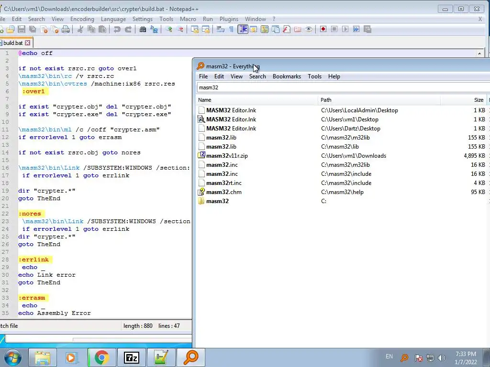Open the document list icon
This screenshot has height=367, width=490.
tap(276, 29)
